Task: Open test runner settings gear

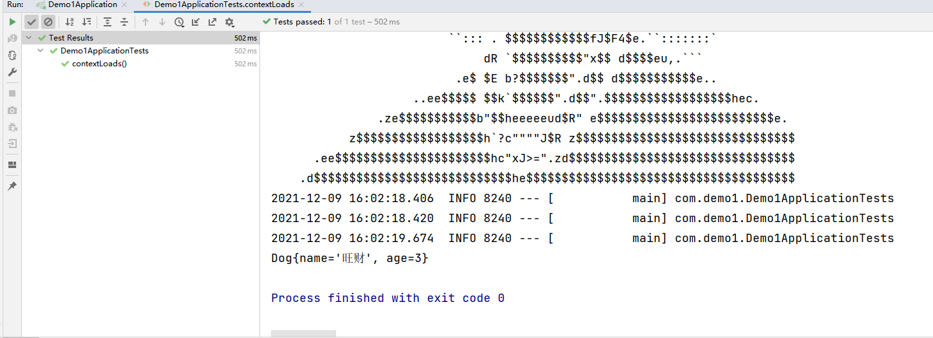Action: [x=229, y=22]
